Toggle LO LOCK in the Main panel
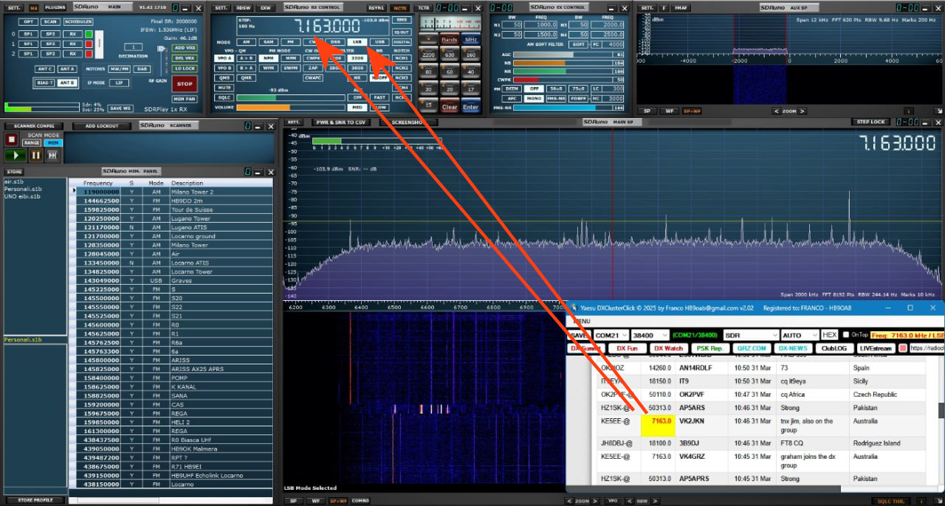Viewport: 945px width, 506px height. point(185,68)
